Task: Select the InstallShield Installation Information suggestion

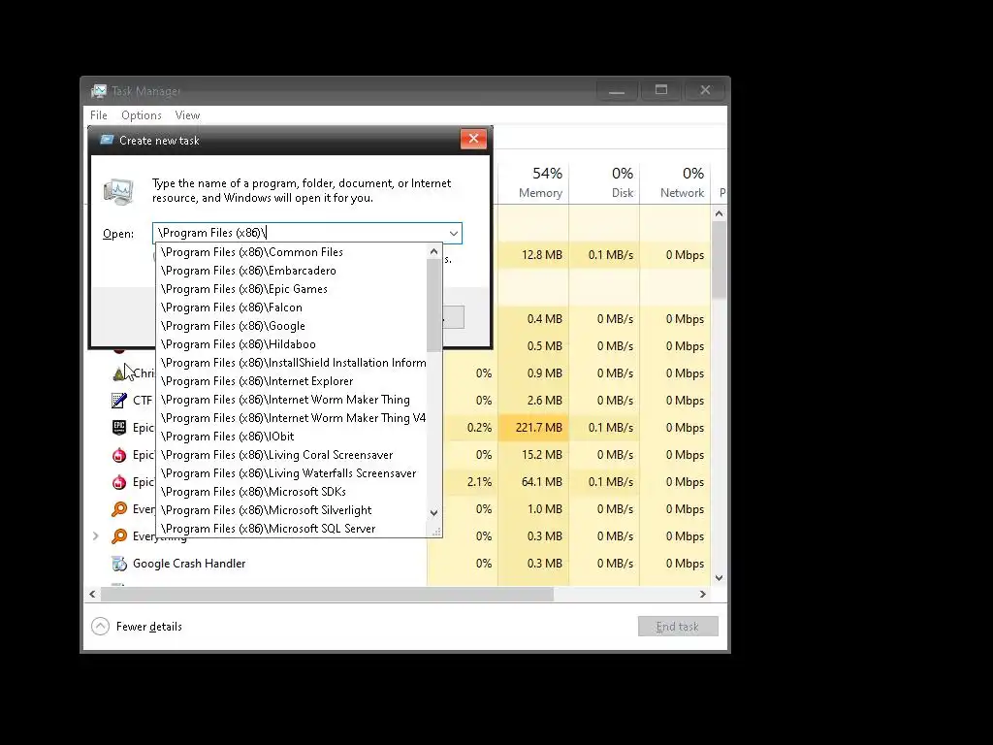Action: [291, 363]
